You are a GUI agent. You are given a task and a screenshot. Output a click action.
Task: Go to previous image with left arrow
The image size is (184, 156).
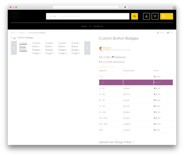click(14, 48)
